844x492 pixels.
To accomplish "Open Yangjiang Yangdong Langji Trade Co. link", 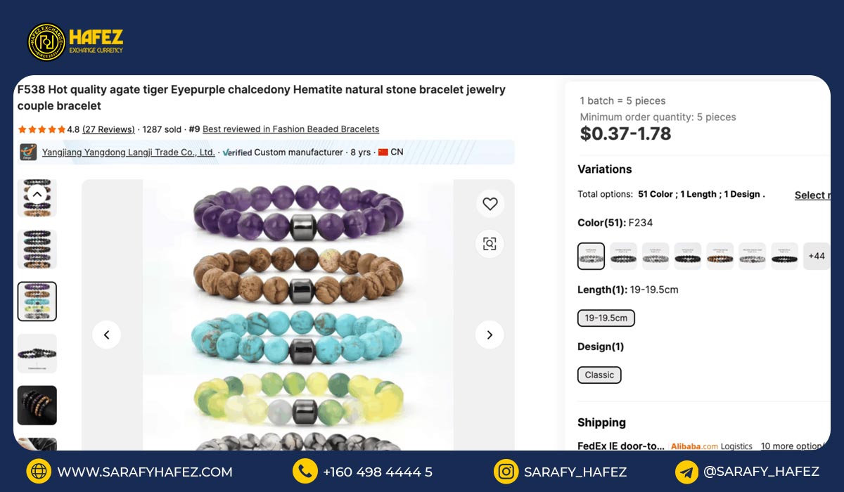I will [128, 153].
